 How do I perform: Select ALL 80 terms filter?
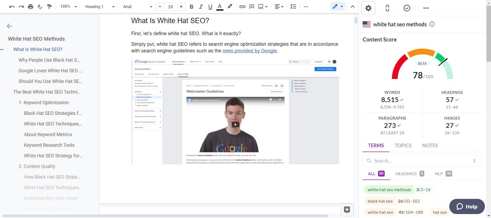[x=376, y=174]
